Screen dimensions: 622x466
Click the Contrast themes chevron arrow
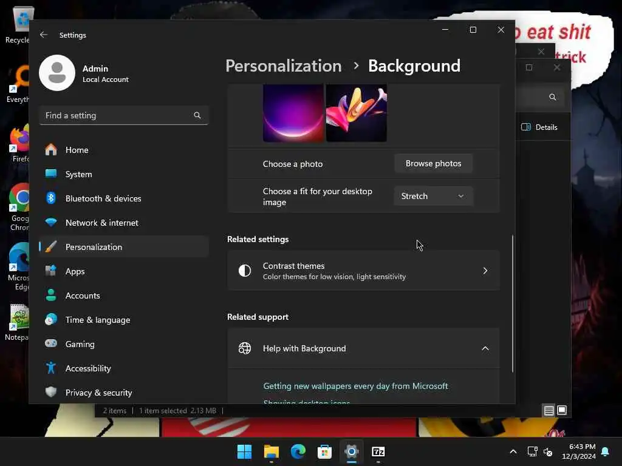tap(485, 271)
